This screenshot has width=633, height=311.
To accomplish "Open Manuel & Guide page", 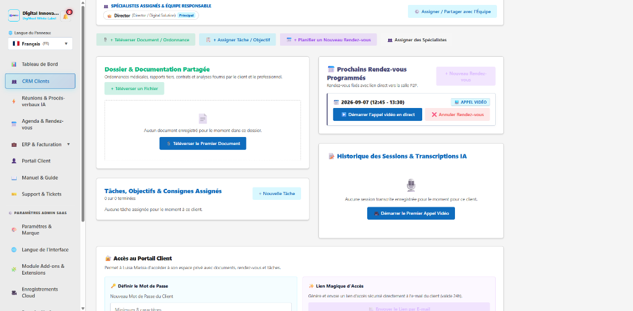I will coord(40,178).
